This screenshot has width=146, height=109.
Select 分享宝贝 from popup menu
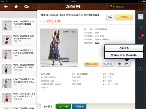click(x=124, y=48)
